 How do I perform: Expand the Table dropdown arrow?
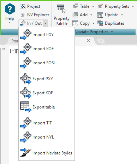tap(93, 6)
